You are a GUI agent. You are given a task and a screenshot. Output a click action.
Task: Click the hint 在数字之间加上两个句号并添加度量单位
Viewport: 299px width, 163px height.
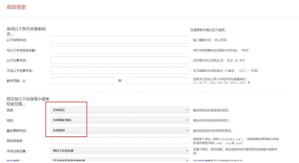[222, 81]
